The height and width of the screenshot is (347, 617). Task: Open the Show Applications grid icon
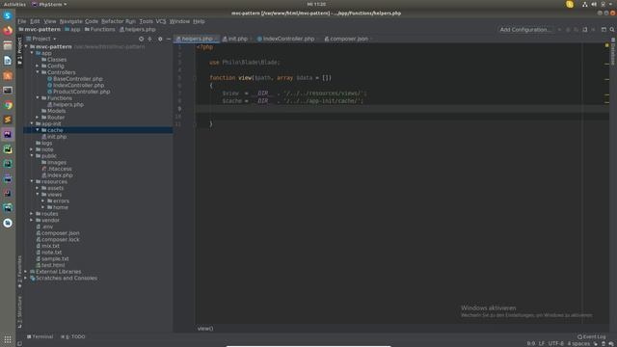8,339
